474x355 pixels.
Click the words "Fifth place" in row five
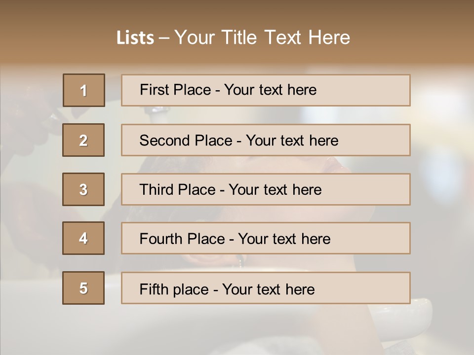pyautogui.click(x=174, y=289)
